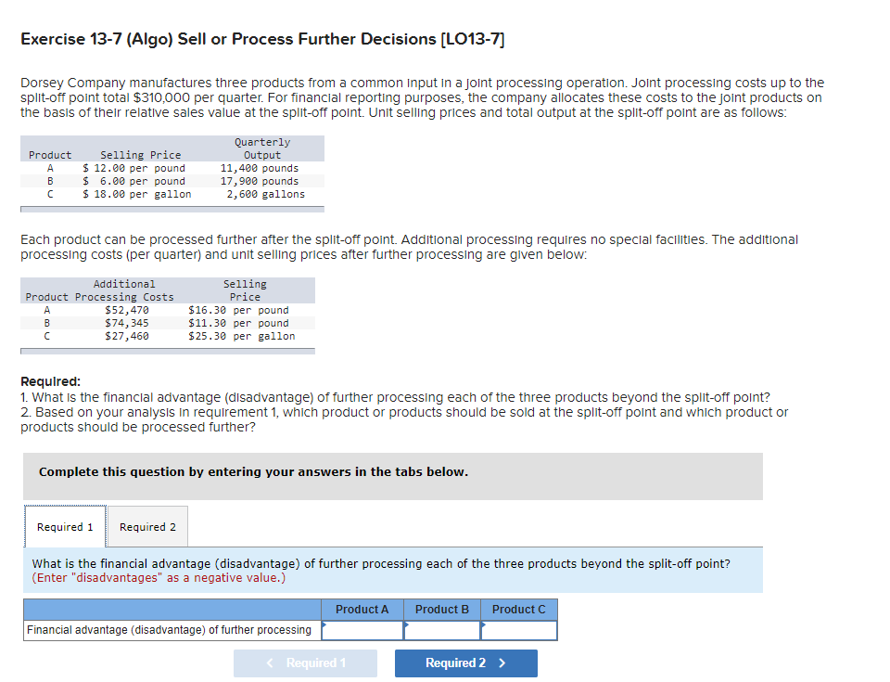
Task: Click the 17,900 pounds quarterly output
Action: click(260, 181)
